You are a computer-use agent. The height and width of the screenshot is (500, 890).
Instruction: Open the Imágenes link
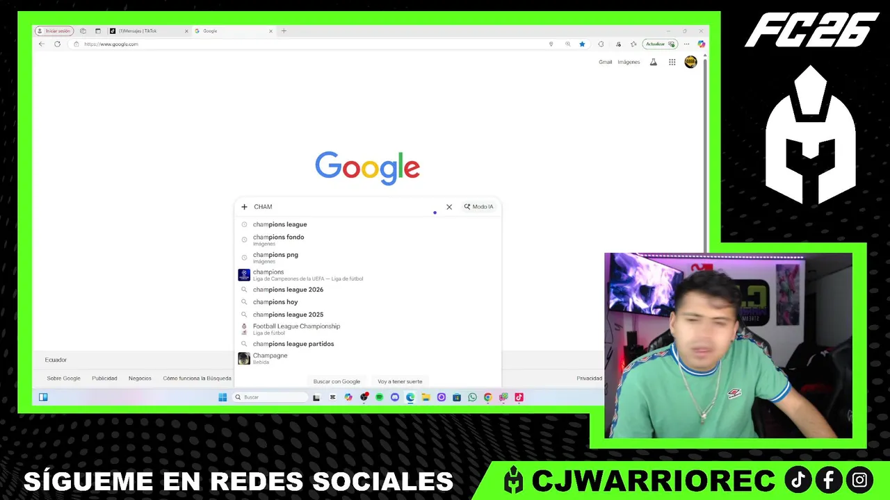click(x=629, y=62)
